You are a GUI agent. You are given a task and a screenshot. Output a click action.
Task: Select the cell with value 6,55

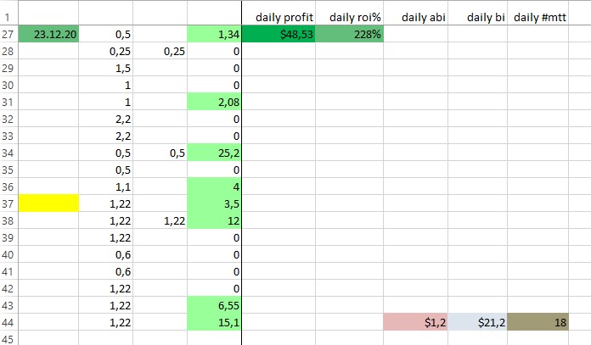(214, 304)
